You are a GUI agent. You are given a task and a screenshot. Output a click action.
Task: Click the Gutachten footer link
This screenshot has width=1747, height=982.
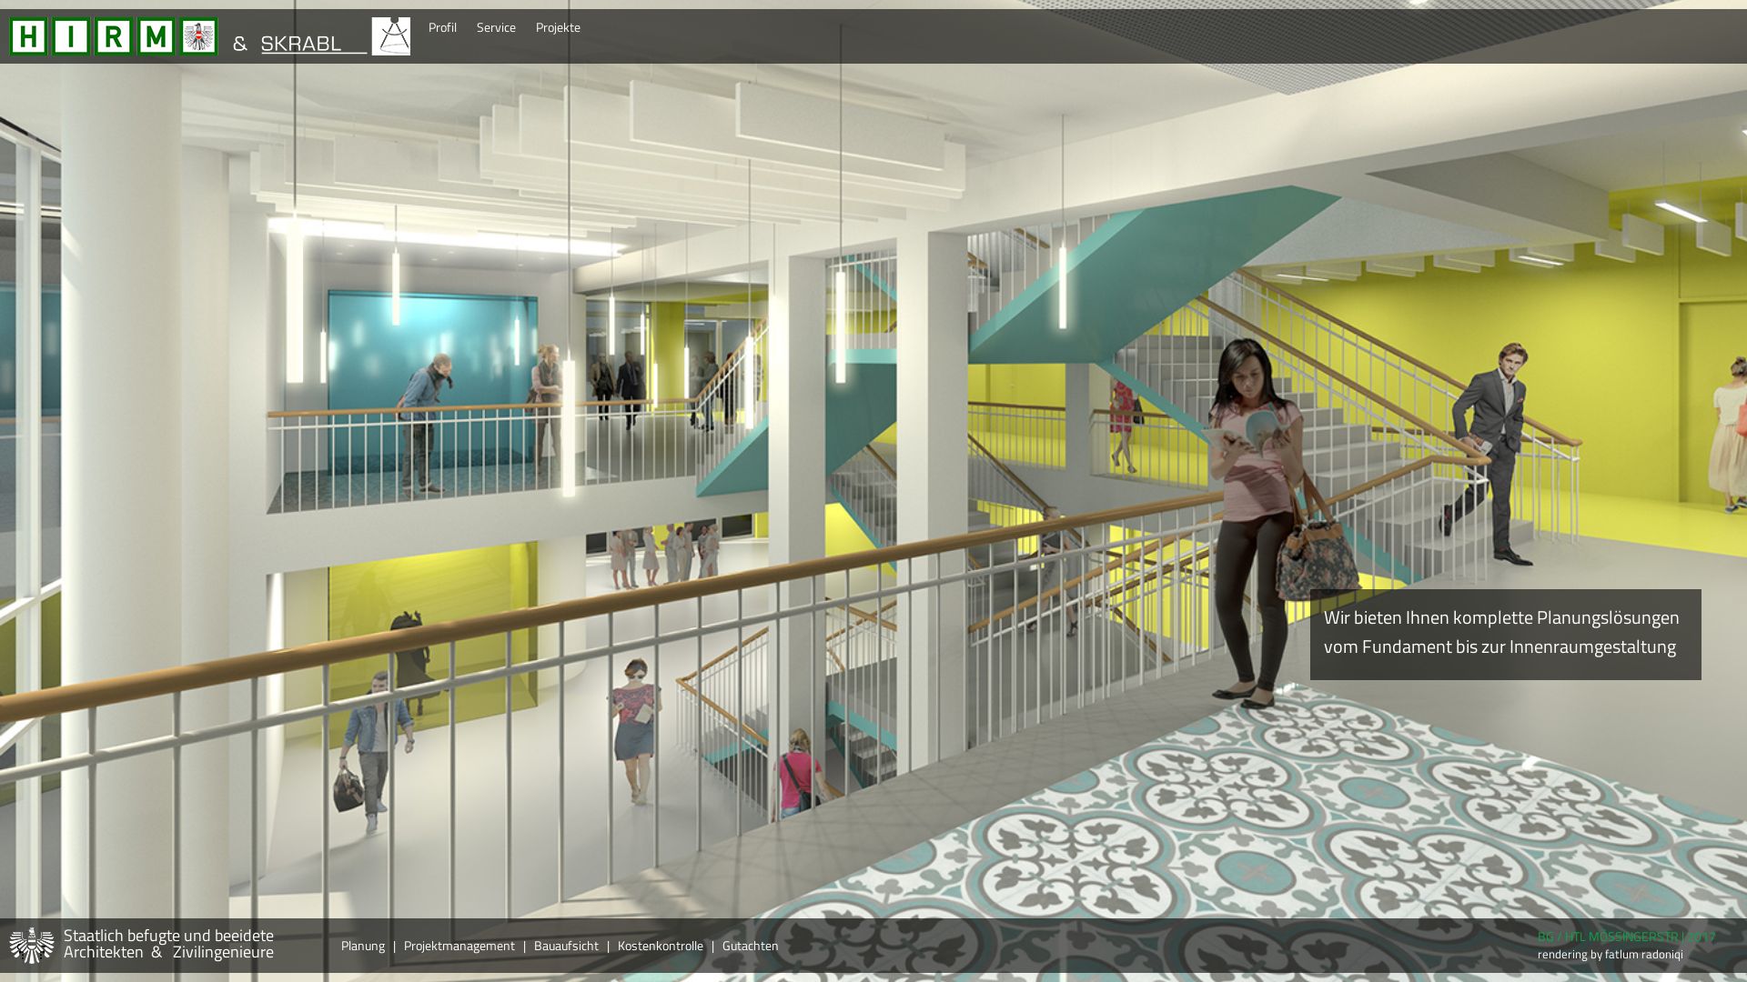coord(751,946)
